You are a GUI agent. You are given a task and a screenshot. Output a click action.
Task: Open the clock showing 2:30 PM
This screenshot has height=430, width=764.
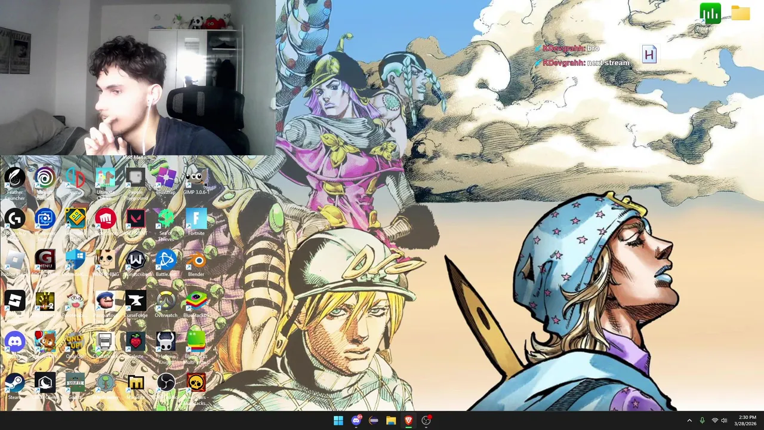[747, 420]
